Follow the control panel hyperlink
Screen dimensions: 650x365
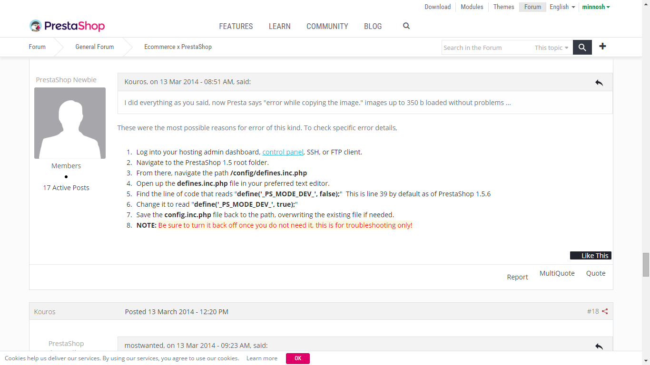[283, 152]
